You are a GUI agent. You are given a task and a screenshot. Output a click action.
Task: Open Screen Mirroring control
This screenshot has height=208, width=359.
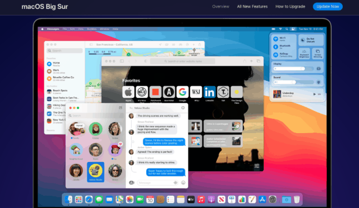pos(318,53)
